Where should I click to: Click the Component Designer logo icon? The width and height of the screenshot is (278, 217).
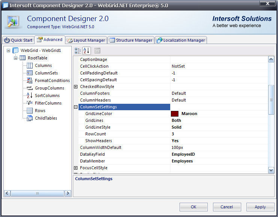click(13, 22)
